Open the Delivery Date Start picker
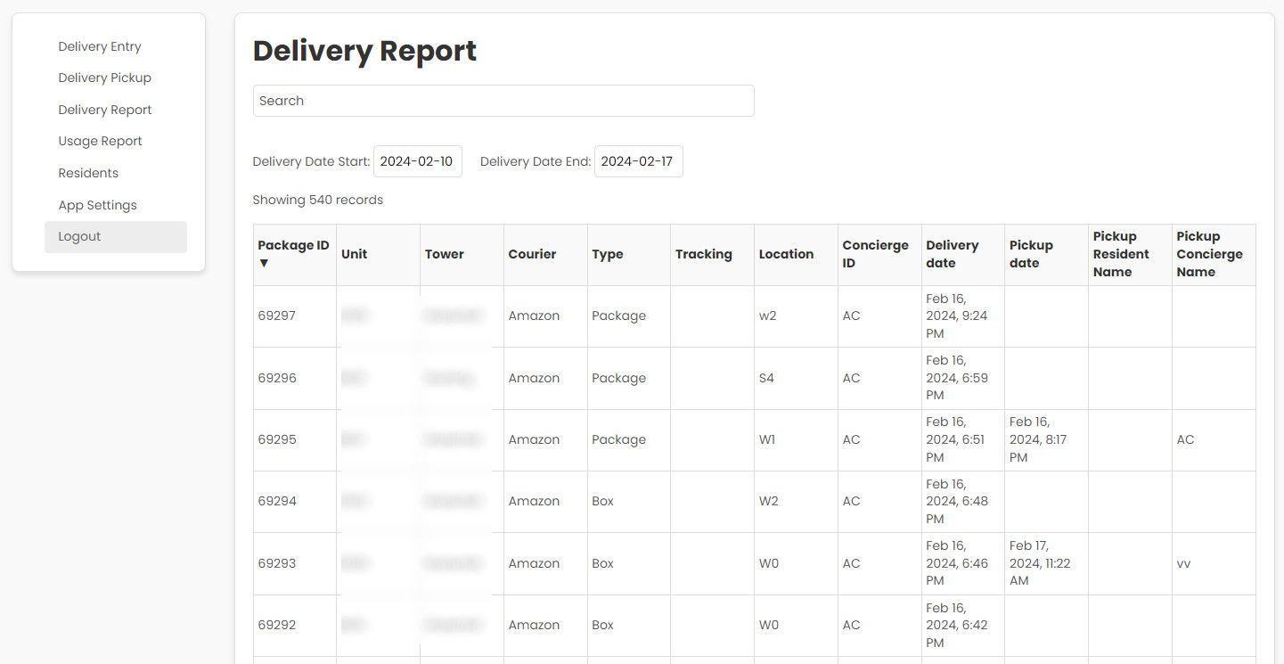1284x664 pixels. point(417,161)
